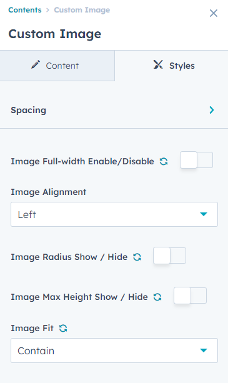228x383 pixels.
Task: Click the brush icon on Styles tab
Action: coord(158,65)
